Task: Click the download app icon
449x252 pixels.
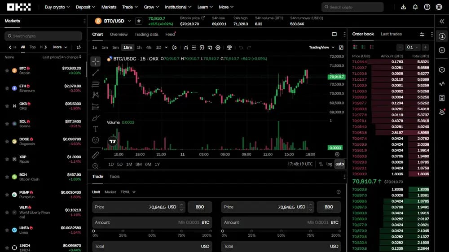Action: [404, 7]
